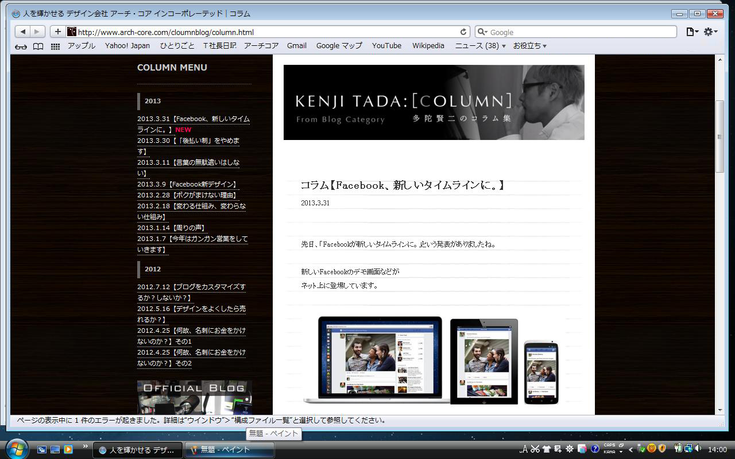Click the IME scissors icon in taskbar
This screenshot has height=459, width=735.
[x=535, y=449]
